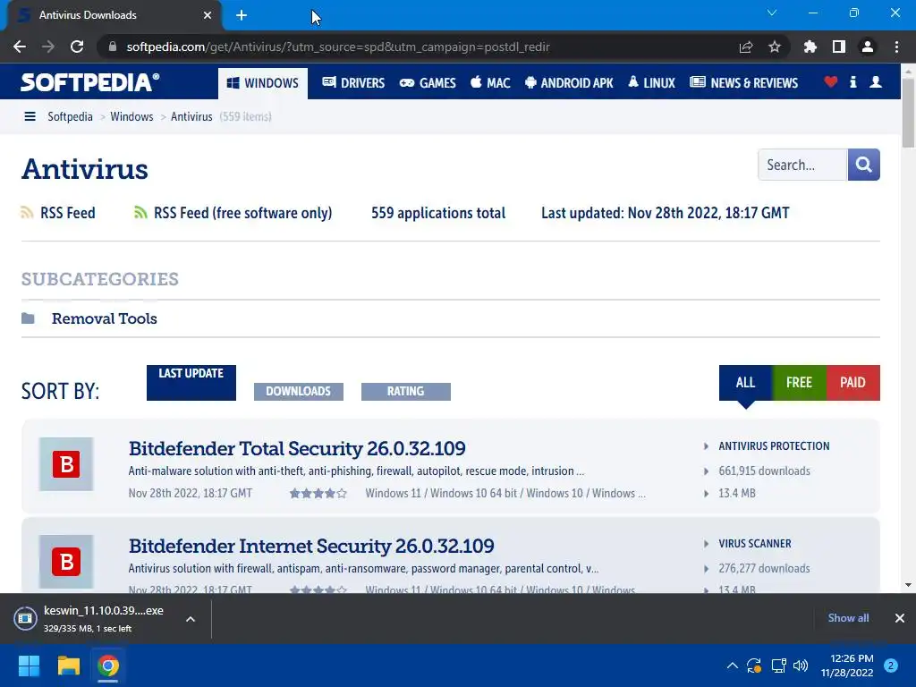Click the ANTIVIRUS PROTECTION tag
Viewport: 916px width, 687px height.
coord(774,446)
